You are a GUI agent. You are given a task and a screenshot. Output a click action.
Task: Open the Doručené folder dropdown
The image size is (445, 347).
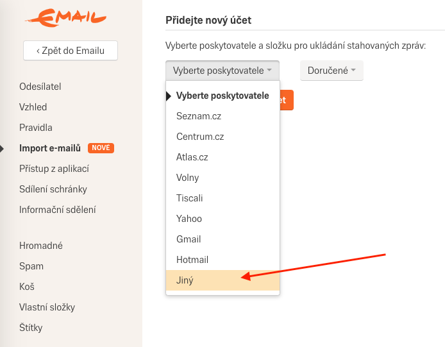pos(332,71)
